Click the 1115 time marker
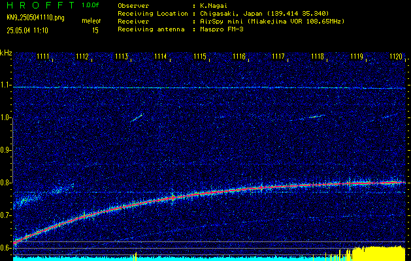411x261 pixels. tap(200, 56)
